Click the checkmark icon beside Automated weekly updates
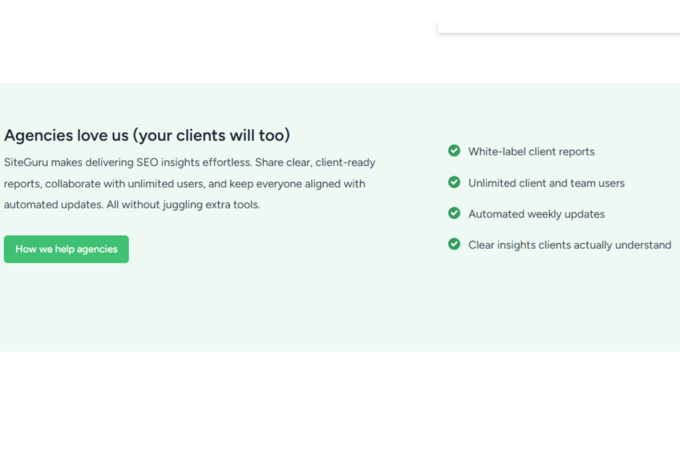The width and height of the screenshot is (680, 453). point(454,214)
